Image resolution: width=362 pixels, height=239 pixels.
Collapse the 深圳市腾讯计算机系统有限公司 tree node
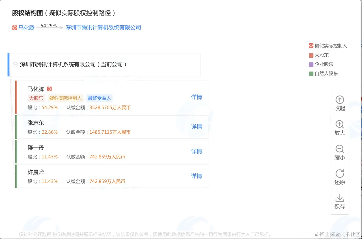point(15,65)
